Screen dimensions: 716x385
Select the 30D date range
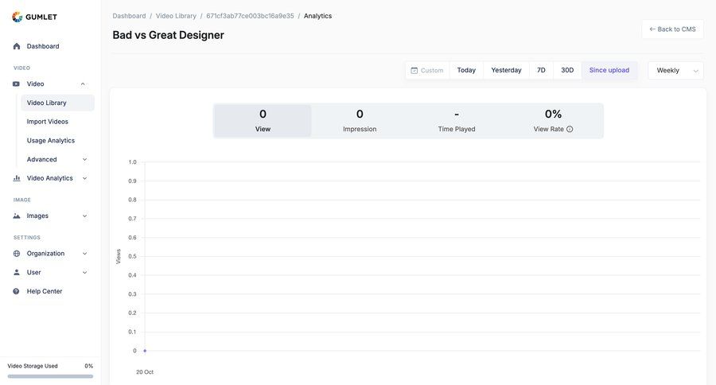pyautogui.click(x=567, y=70)
